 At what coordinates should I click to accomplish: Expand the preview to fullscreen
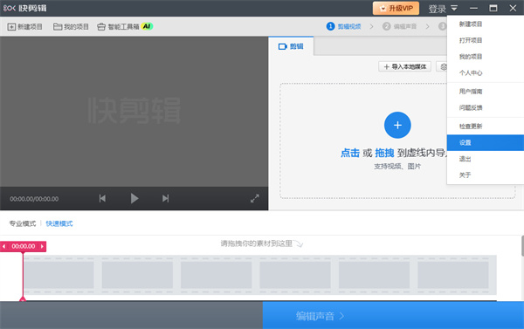[x=255, y=198]
